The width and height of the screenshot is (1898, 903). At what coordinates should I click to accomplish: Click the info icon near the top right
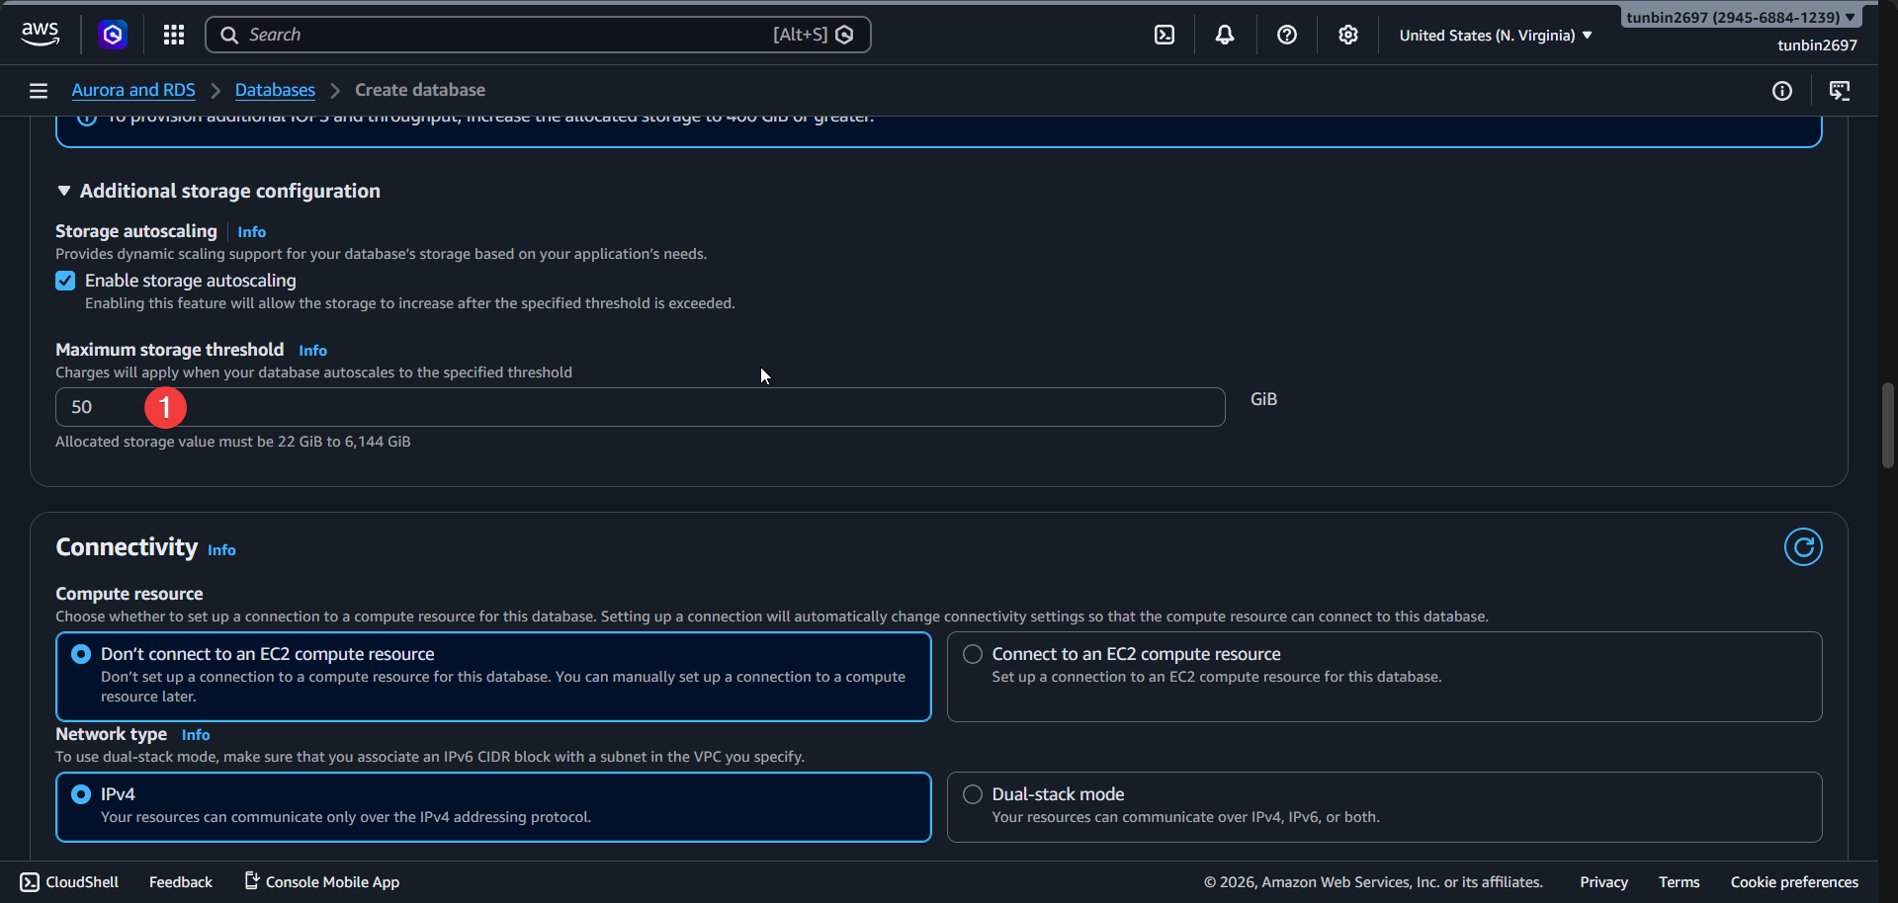click(1783, 90)
